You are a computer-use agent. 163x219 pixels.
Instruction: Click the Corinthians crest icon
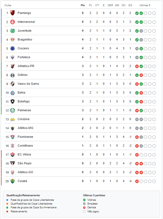13,146
